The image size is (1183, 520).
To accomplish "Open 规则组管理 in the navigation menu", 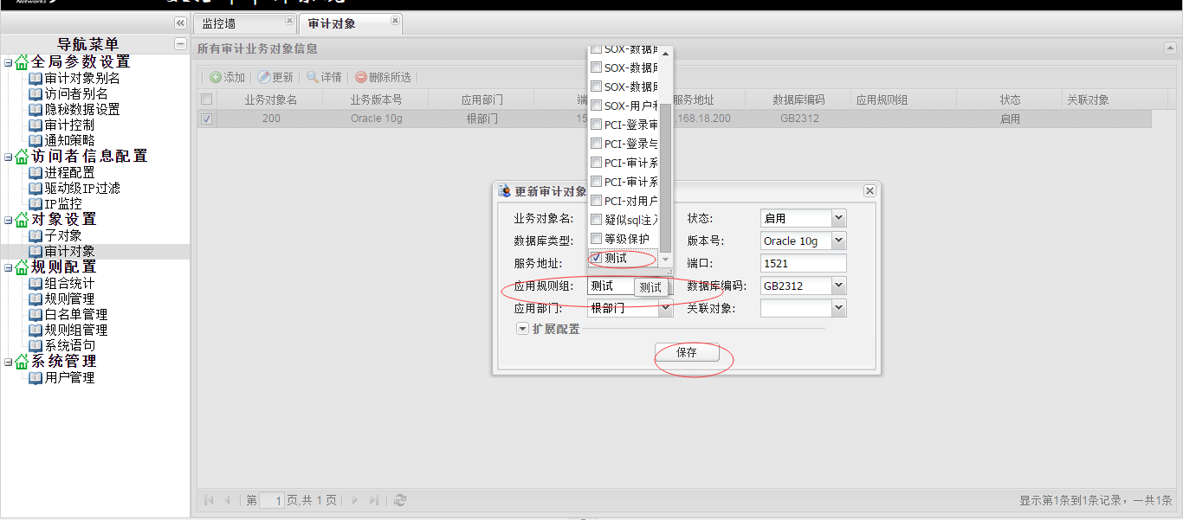I will [x=76, y=330].
